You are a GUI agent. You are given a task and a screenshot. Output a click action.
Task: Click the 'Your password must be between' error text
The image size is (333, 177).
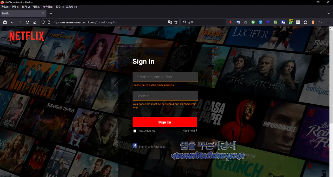tap(164, 106)
